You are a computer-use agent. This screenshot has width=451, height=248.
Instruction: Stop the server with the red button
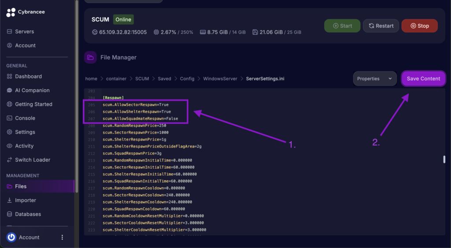[420, 26]
